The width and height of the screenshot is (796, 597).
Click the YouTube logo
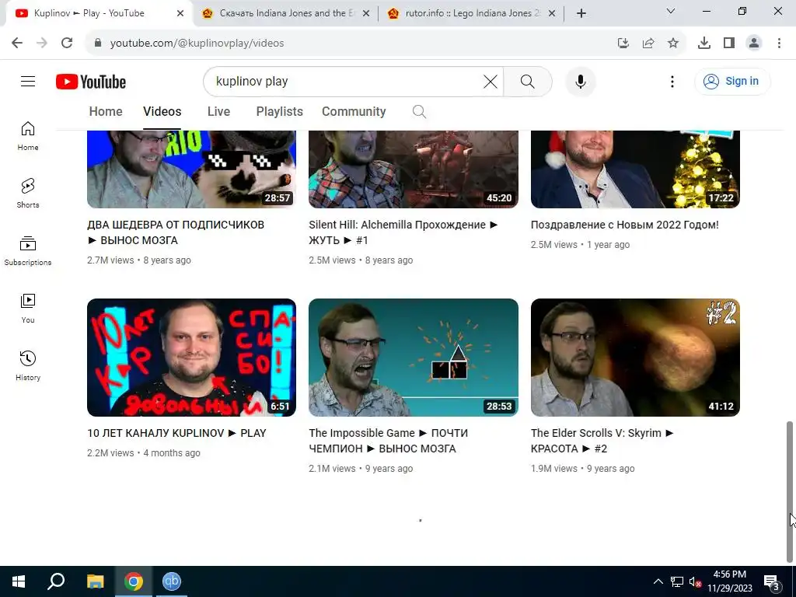[x=91, y=82]
